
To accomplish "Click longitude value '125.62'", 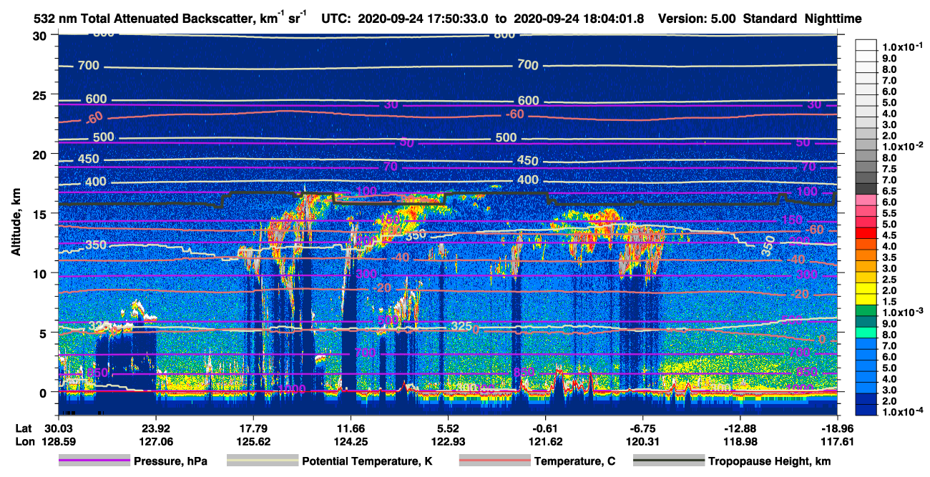I will point(253,442).
